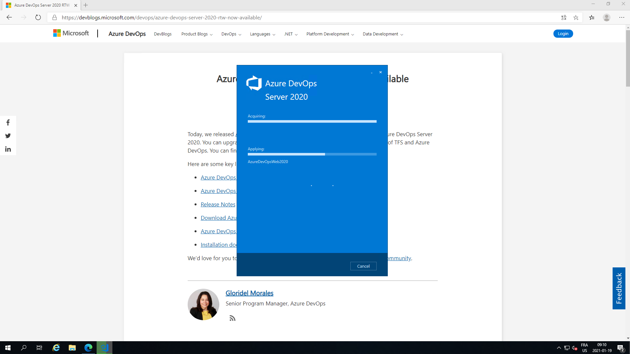Open the DevBlogs menu item
630x354 pixels.
coord(163,34)
